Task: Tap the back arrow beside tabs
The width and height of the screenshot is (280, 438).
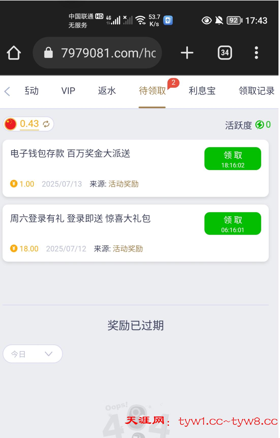Action: click(x=7, y=91)
